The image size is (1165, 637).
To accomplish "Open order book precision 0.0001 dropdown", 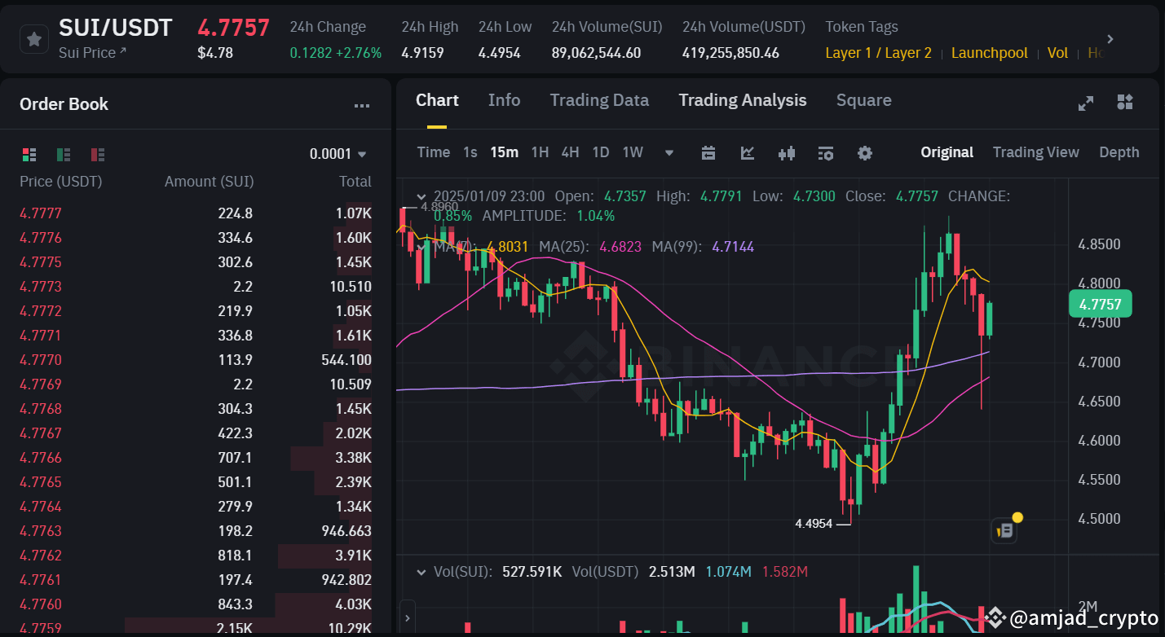I will (x=338, y=154).
